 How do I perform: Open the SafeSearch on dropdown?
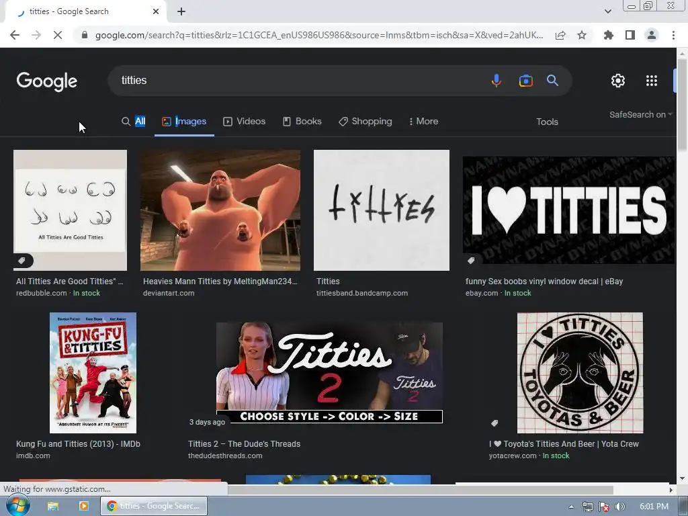(x=640, y=114)
